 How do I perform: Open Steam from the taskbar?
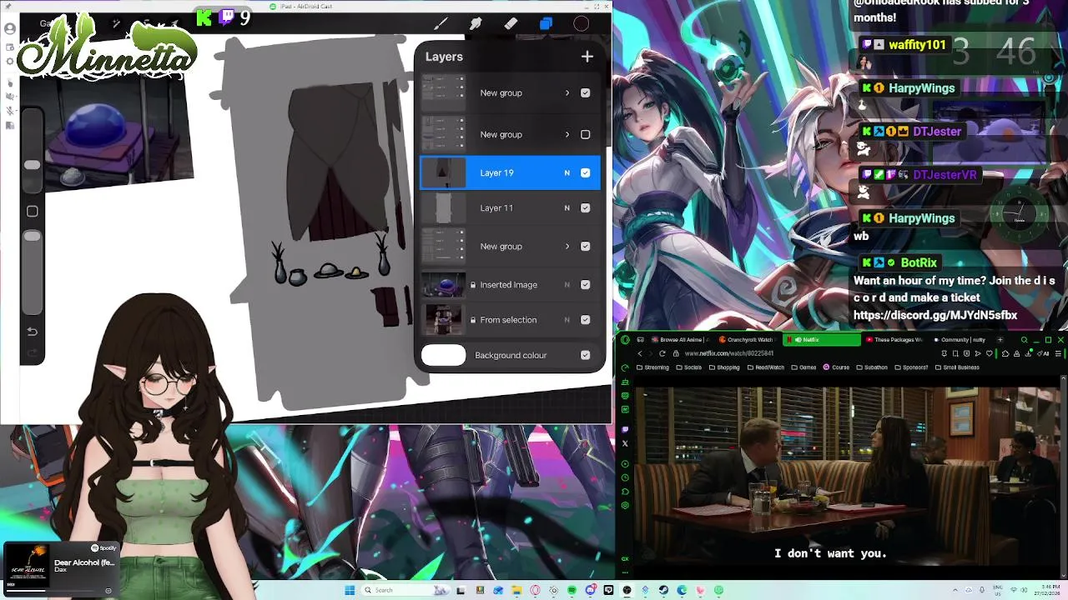pyautogui.click(x=663, y=590)
